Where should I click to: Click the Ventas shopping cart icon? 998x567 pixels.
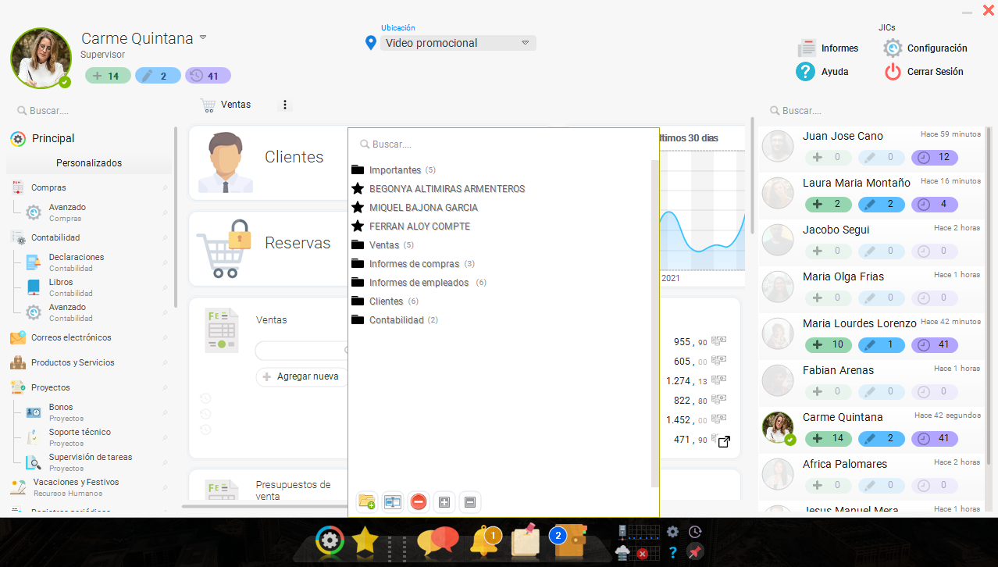tap(208, 105)
